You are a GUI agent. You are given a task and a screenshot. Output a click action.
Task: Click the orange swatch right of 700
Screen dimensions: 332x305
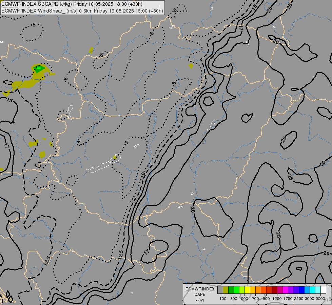point(258,290)
